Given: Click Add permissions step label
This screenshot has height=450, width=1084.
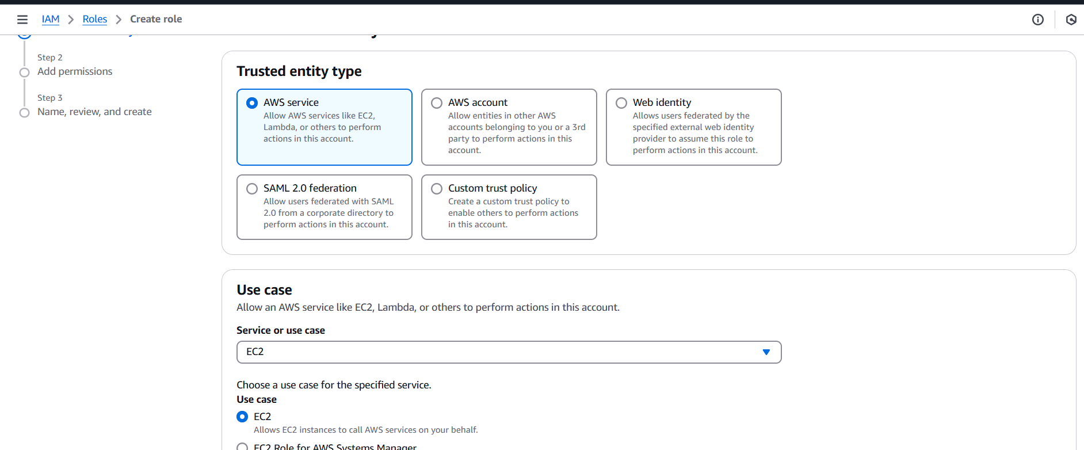Looking at the screenshot, I should (x=75, y=71).
